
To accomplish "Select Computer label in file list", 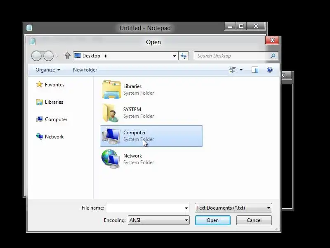I will coord(134,133).
